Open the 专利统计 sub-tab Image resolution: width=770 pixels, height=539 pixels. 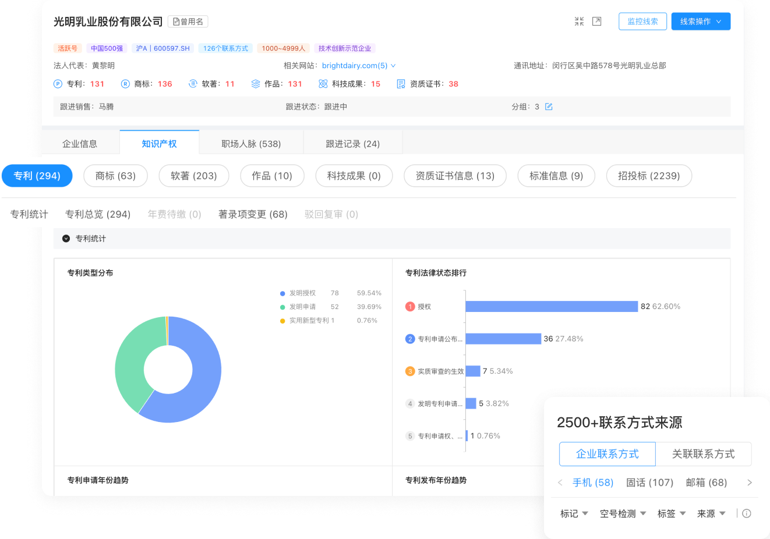29,214
